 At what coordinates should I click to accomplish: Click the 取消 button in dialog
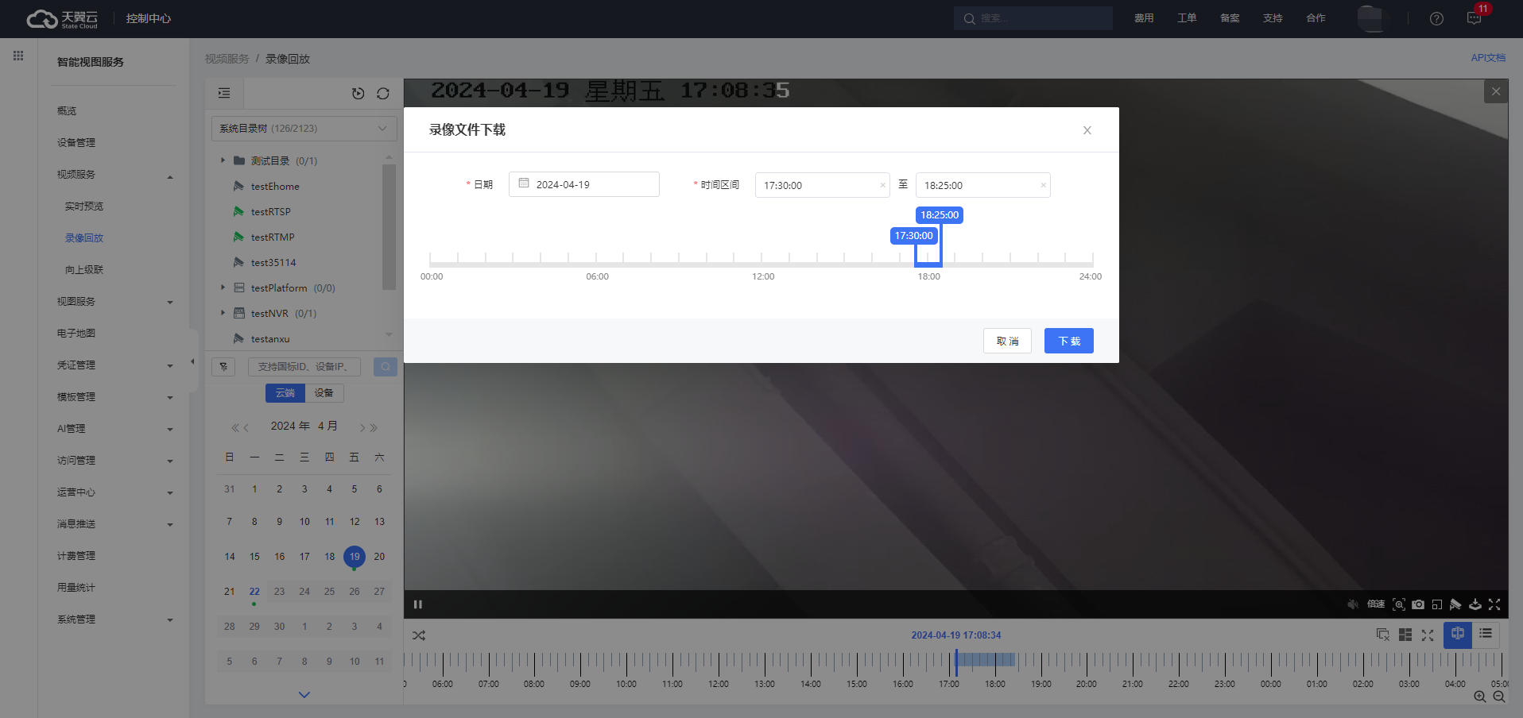tap(1007, 341)
